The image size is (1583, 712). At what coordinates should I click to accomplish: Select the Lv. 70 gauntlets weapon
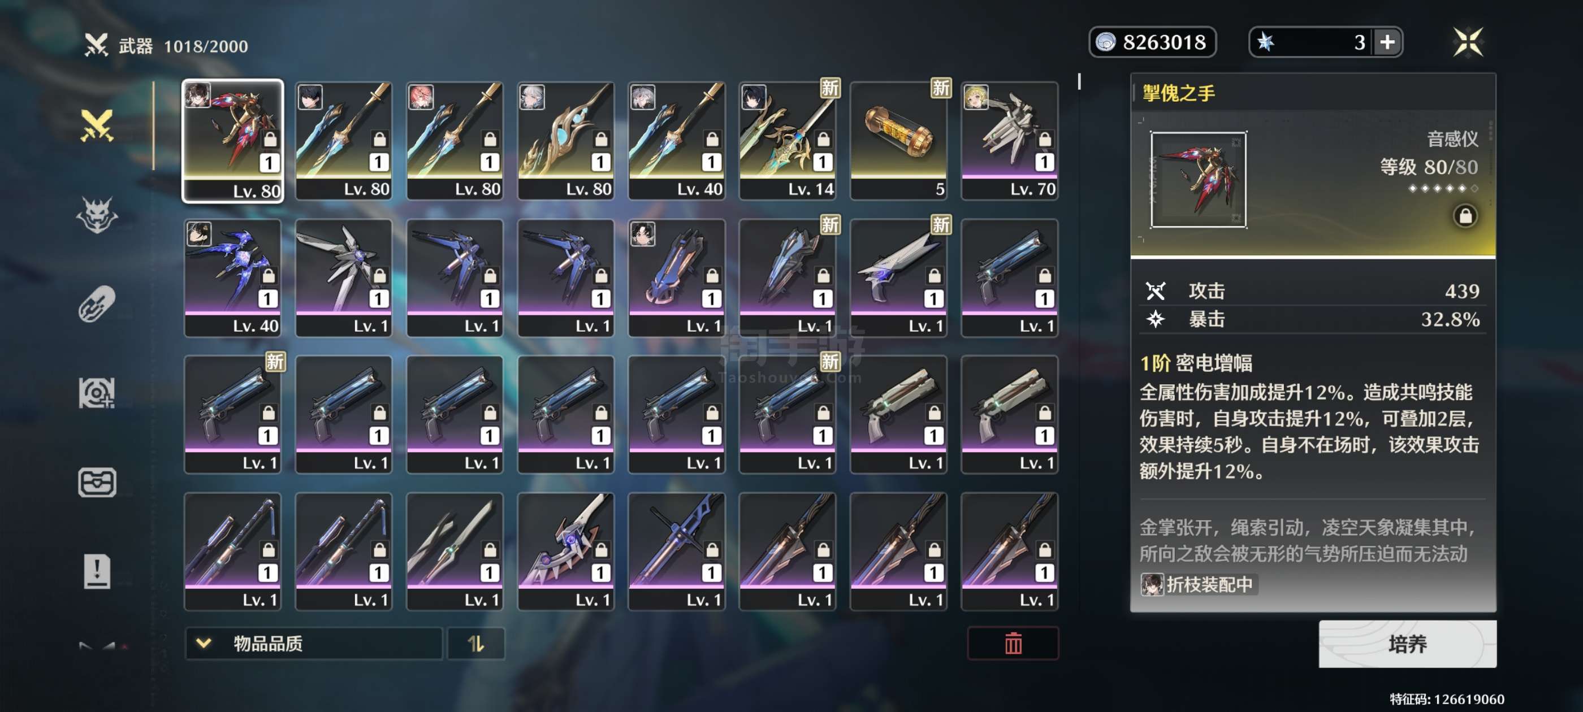tap(1009, 141)
